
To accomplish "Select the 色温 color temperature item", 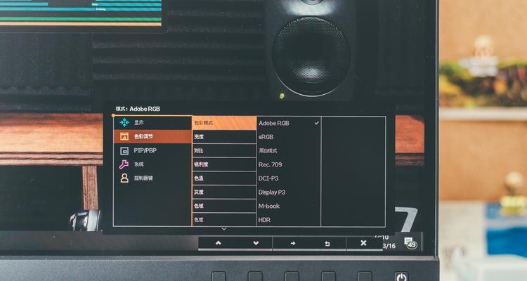I will click(224, 178).
